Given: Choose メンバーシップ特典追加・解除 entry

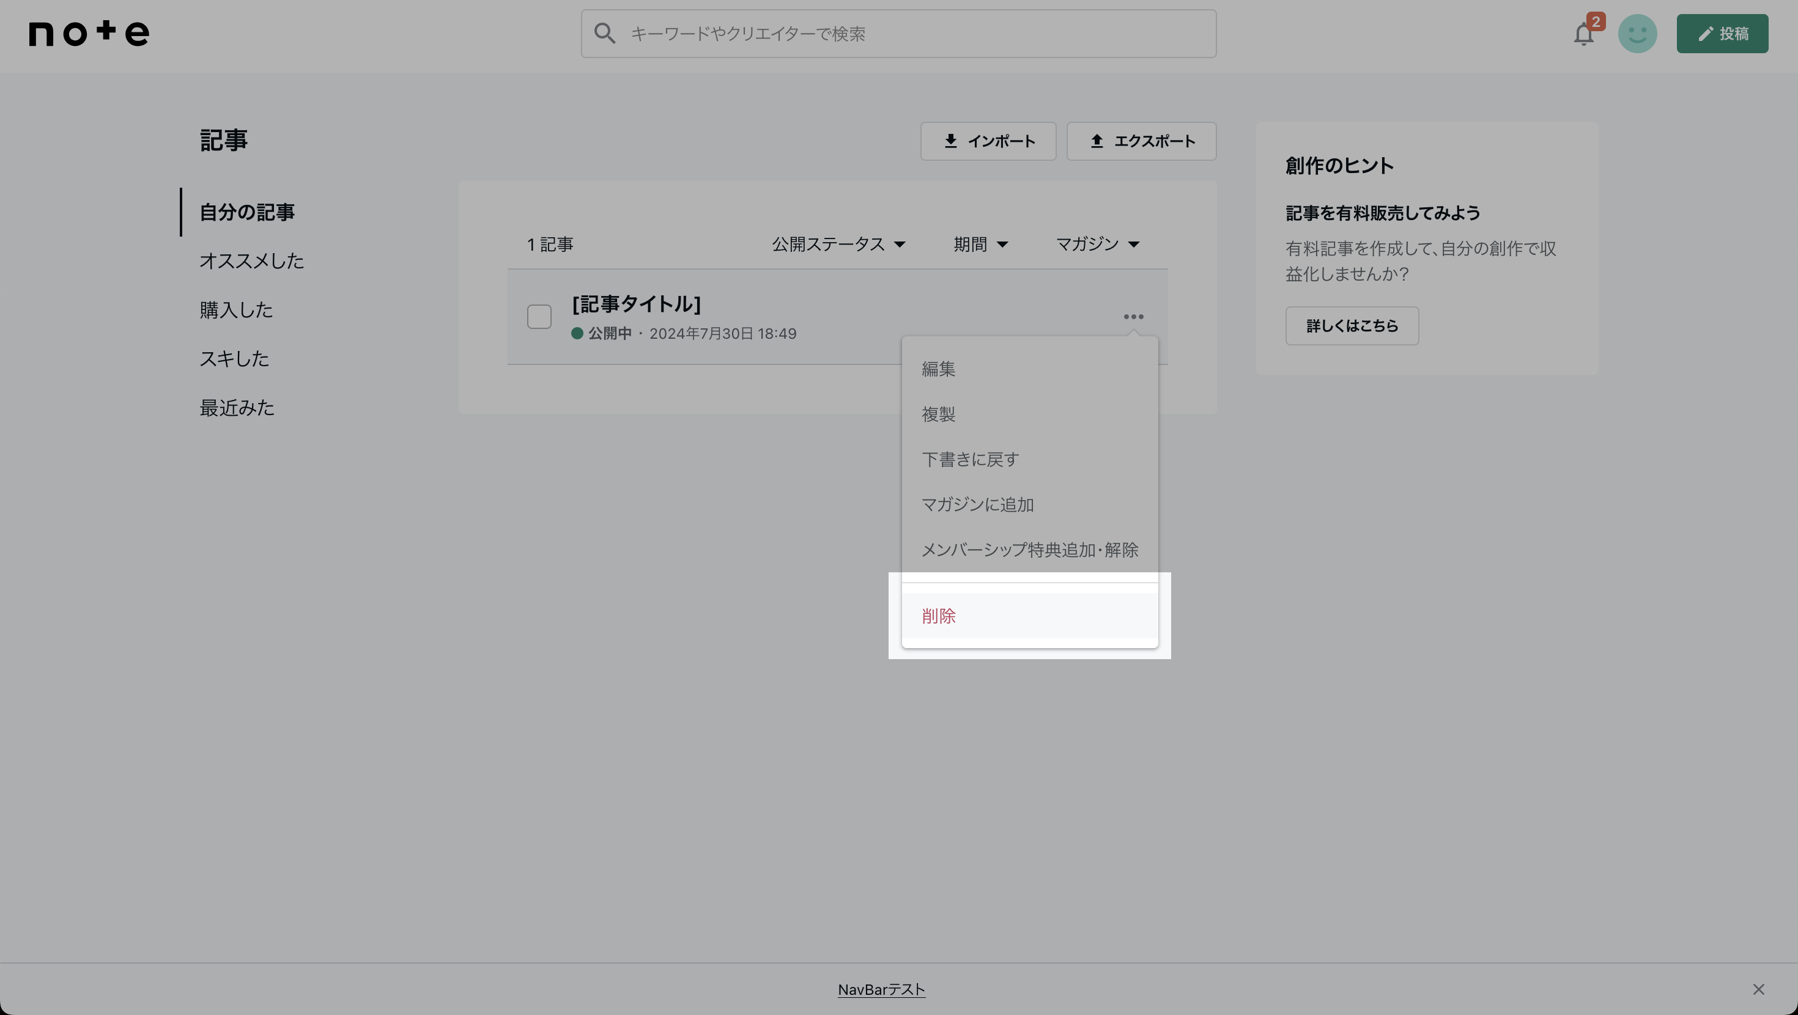Looking at the screenshot, I should point(1029,550).
